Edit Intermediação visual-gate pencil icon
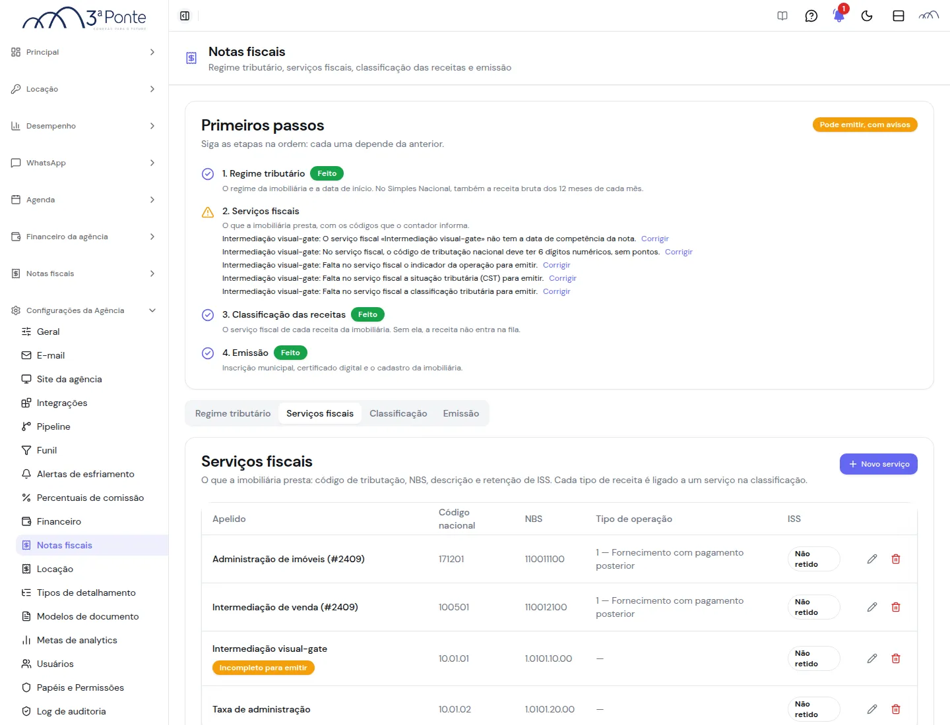The width and height of the screenshot is (950, 725). (x=872, y=658)
